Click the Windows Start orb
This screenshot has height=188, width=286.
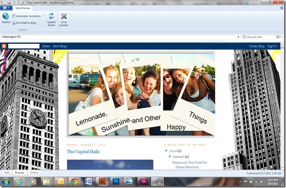[6, 182]
